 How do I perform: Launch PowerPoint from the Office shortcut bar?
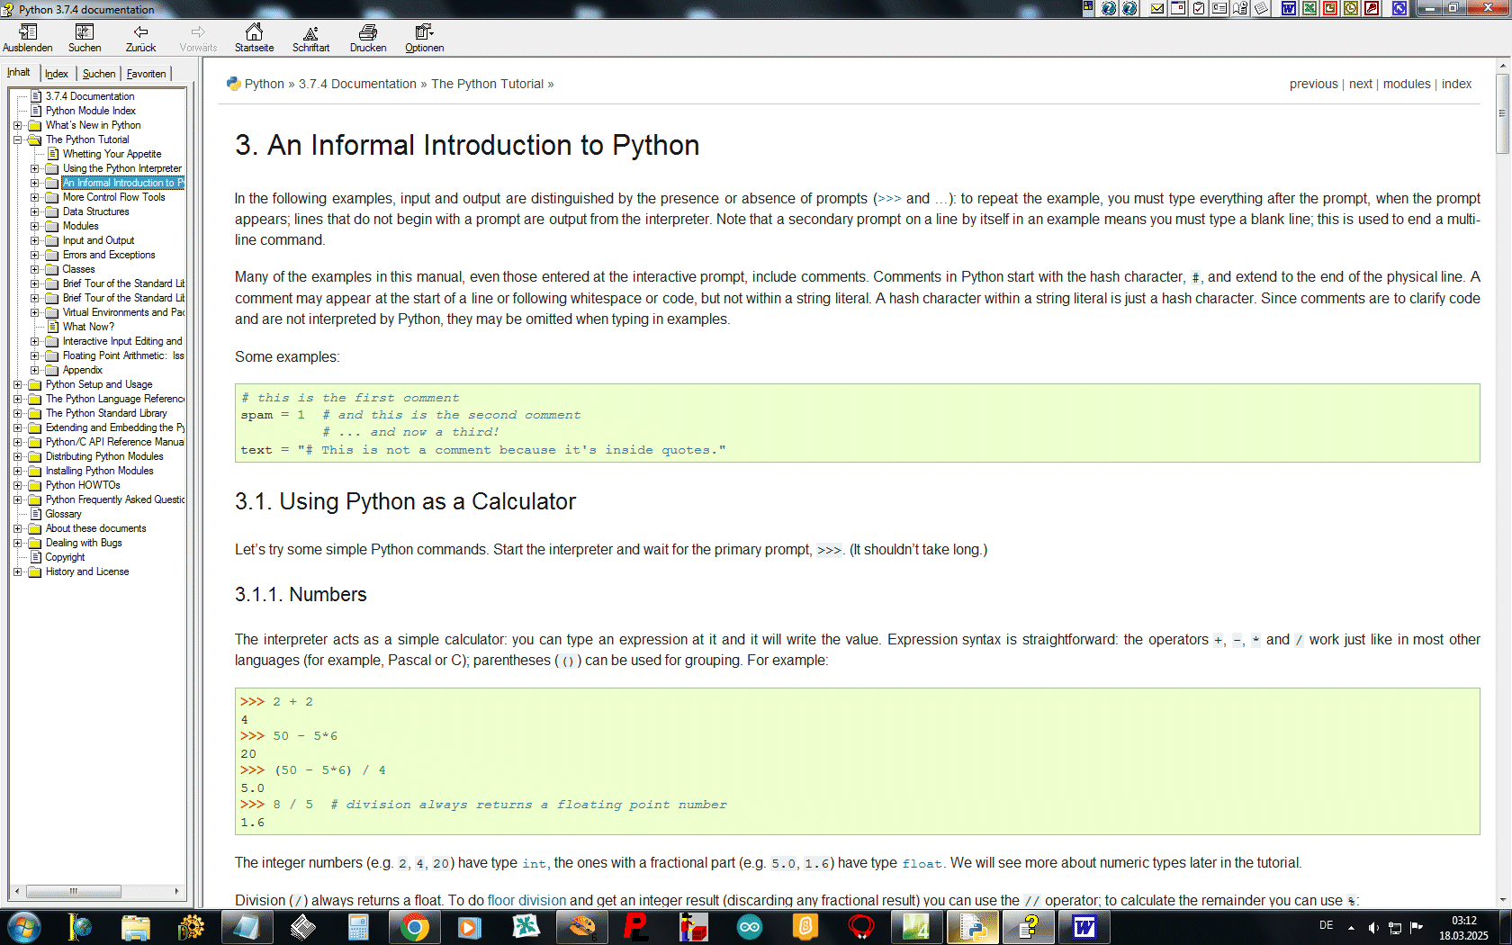[1330, 8]
